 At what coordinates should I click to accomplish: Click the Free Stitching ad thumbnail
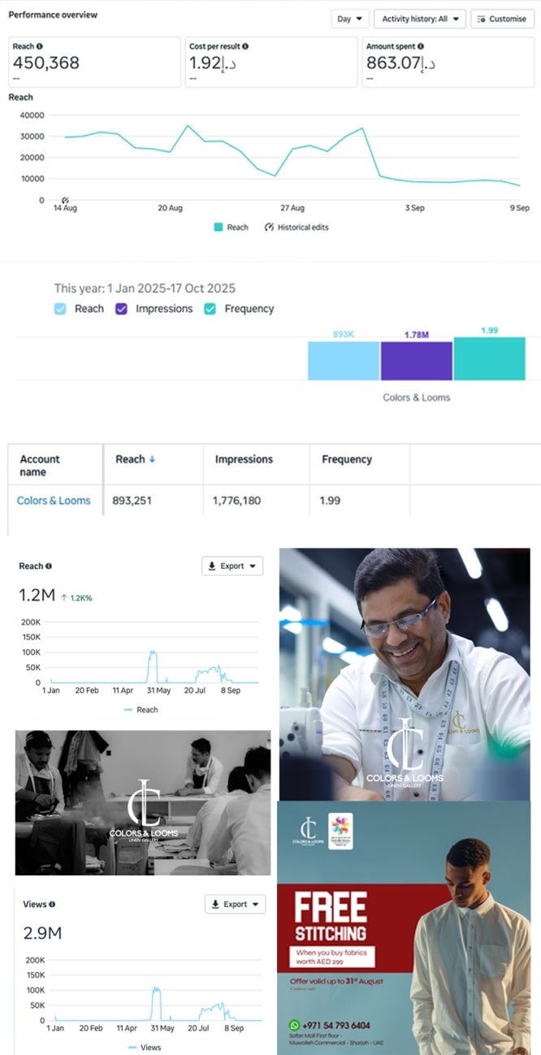[x=405, y=928]
